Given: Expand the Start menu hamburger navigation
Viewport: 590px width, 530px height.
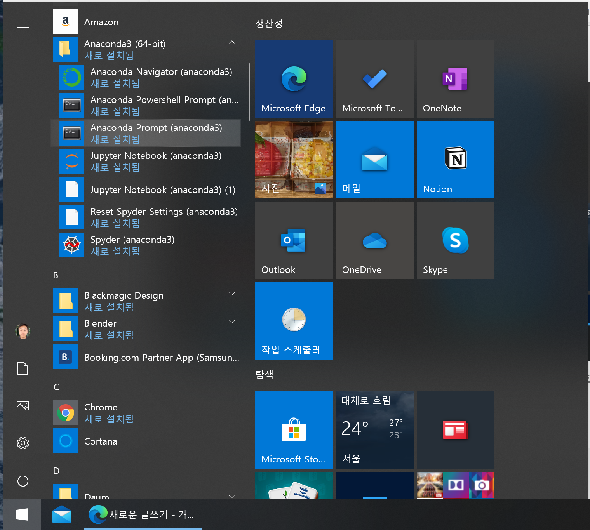Looking at the screenshot, I should click(x=23, y=24).
